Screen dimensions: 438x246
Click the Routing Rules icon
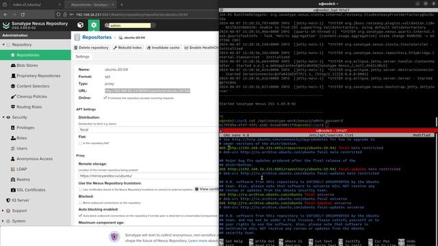(13, 107)
